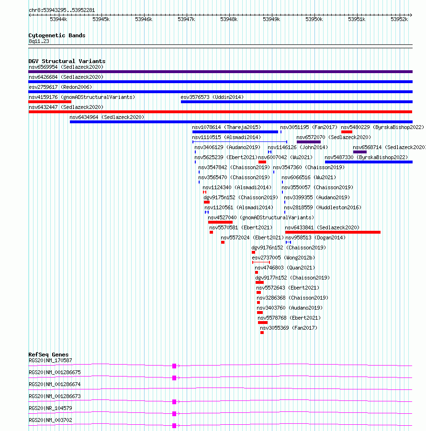Select nsv5572024 (Ebert2021) label
The image size is (426, 431).
tap(252, 237)
